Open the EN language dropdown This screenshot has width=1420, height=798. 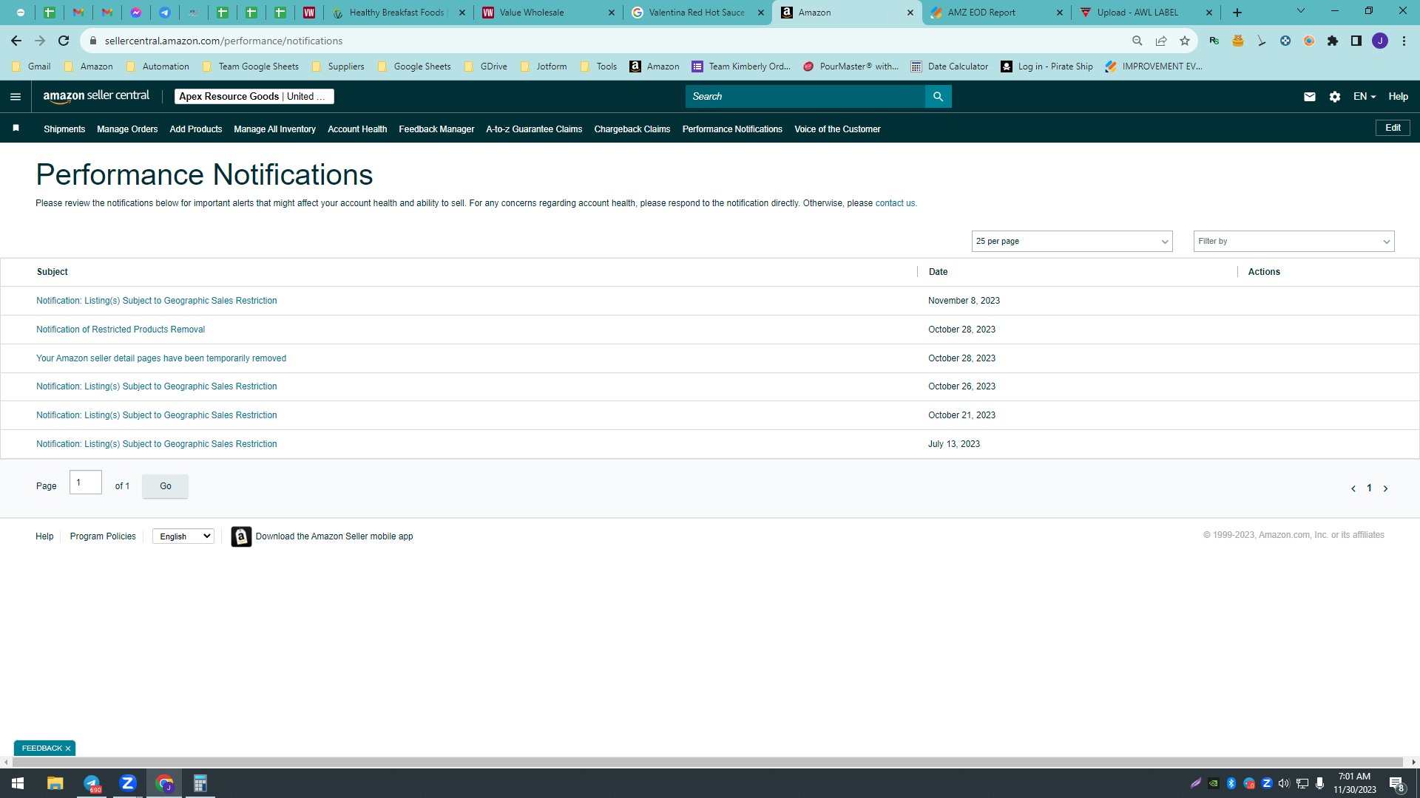(x=1365, y=97)
